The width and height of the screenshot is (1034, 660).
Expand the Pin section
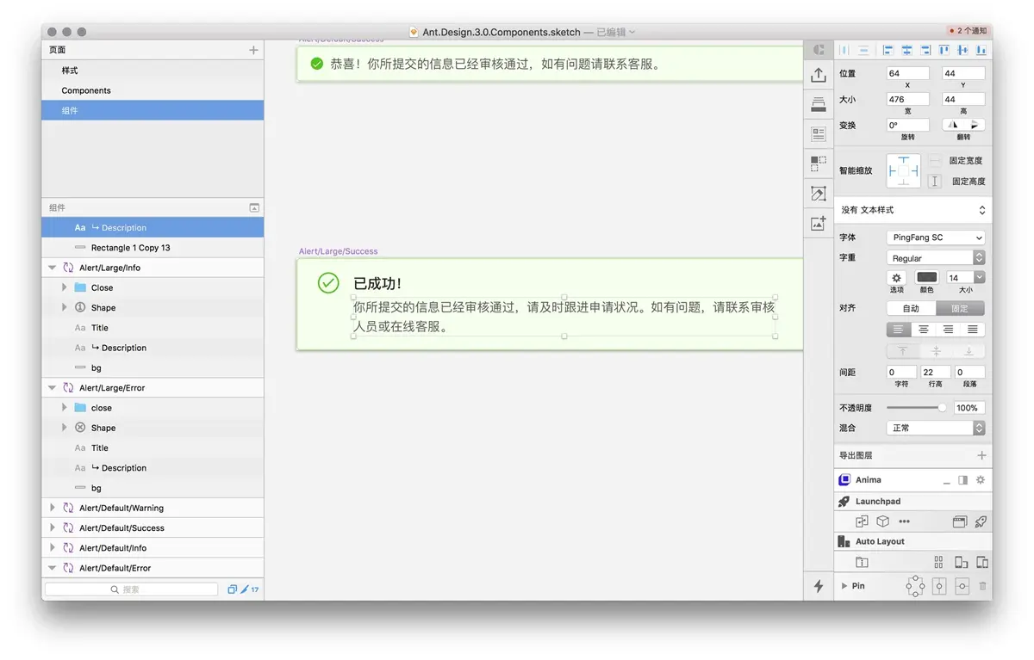844,586
